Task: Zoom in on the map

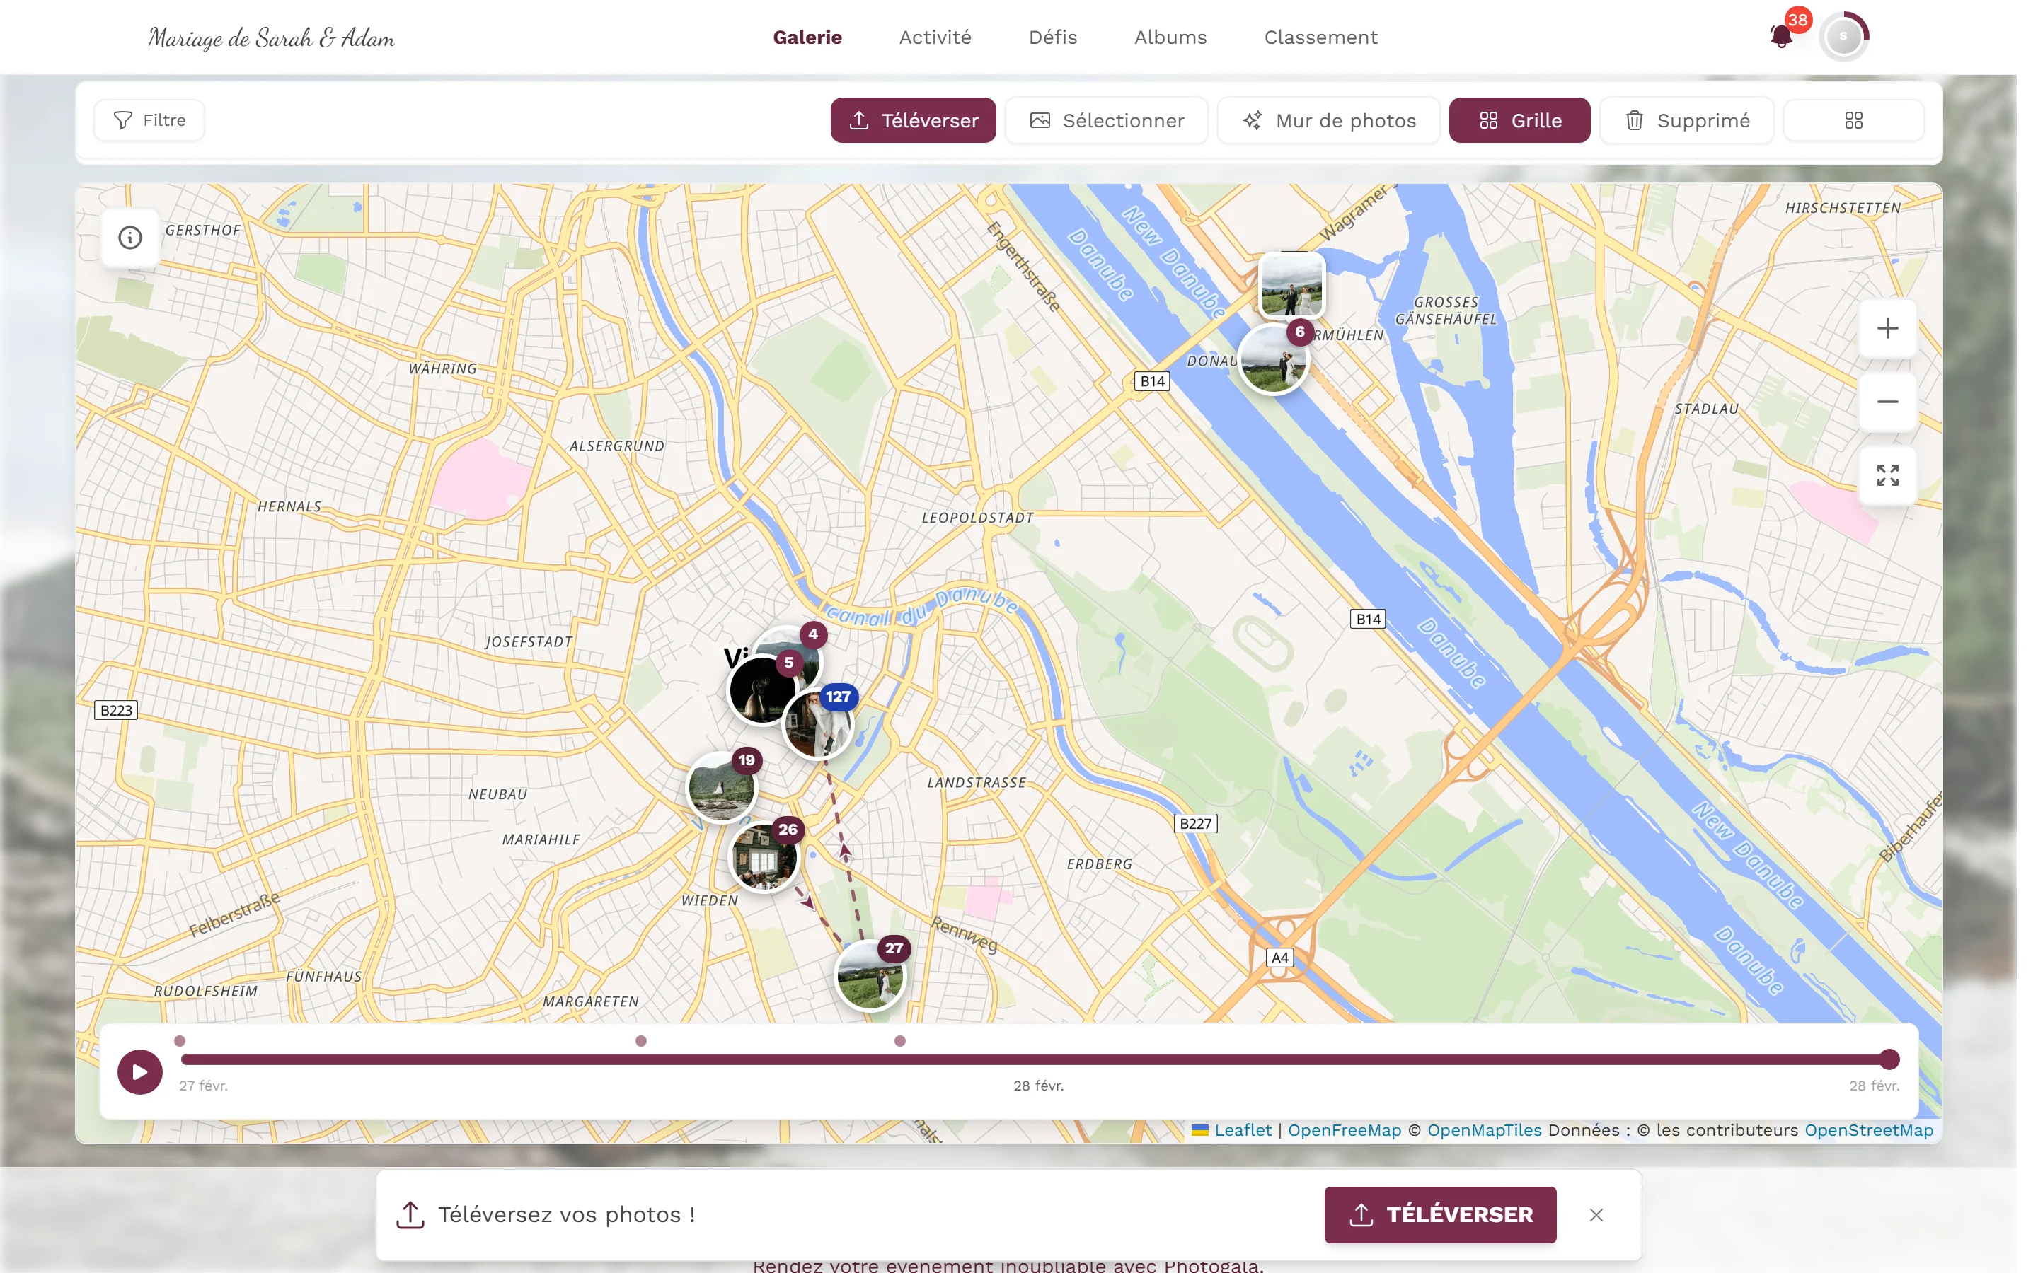Action: click(1887, 328)
